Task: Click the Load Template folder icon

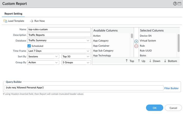Action: [x=5, y=21]
